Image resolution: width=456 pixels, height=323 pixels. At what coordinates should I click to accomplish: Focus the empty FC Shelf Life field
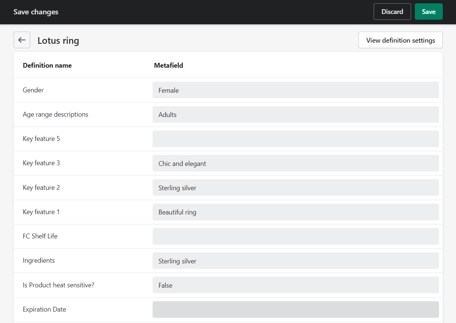tap(295, 236)
